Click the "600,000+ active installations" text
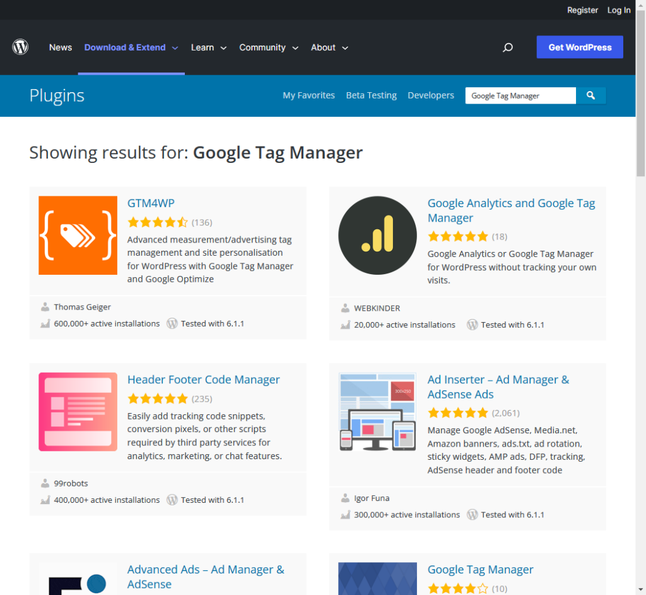Screen dimensions: 646x595 (107, 323)
